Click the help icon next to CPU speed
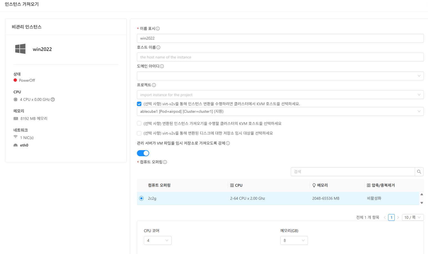The image size is (428, 254). click(x=53, y=99)
